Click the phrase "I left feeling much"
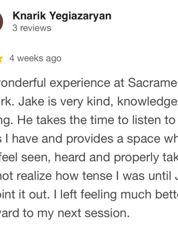This screenshot has height=230, width=178. (x=103, y=195)
